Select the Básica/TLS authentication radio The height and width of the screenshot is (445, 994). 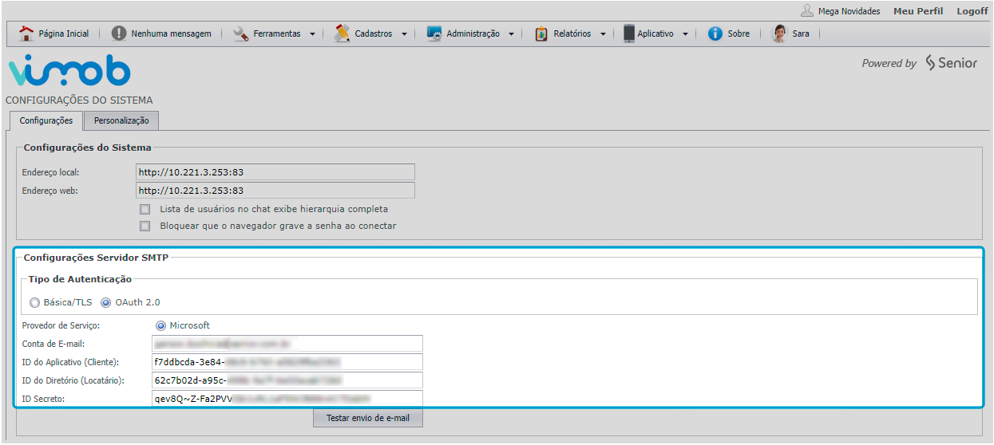34,302
